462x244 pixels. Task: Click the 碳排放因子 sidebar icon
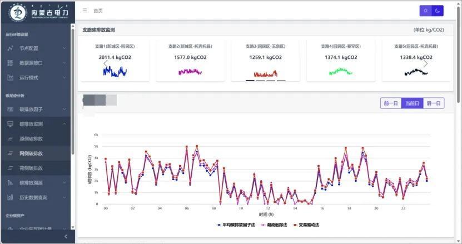pos(11,109)
